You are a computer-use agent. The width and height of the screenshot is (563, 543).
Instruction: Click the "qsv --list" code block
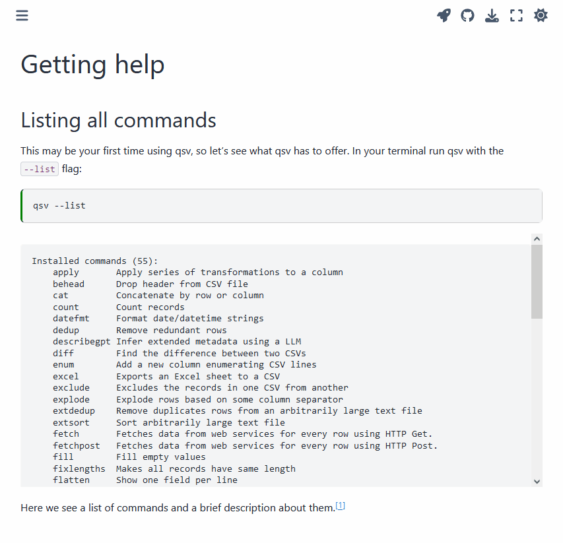(x=59, y=206)
